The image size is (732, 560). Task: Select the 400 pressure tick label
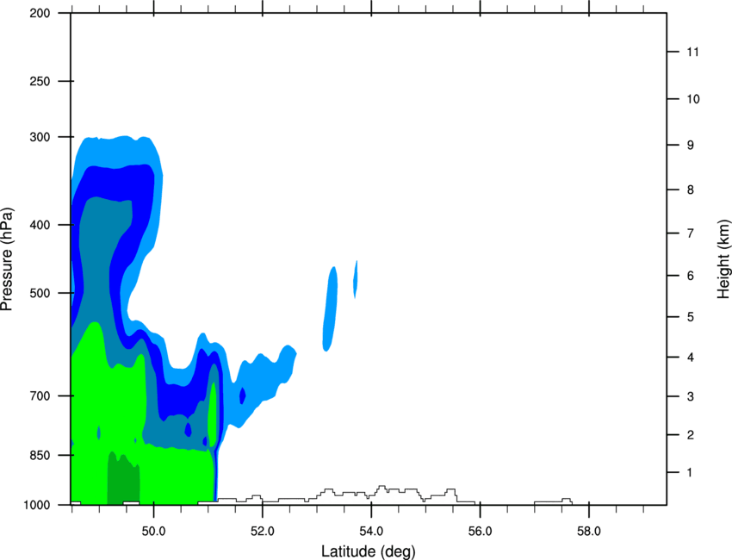[40, 225]
